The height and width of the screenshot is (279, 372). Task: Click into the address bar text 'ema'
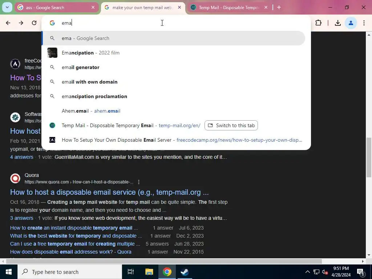click(x=67, y=23)
